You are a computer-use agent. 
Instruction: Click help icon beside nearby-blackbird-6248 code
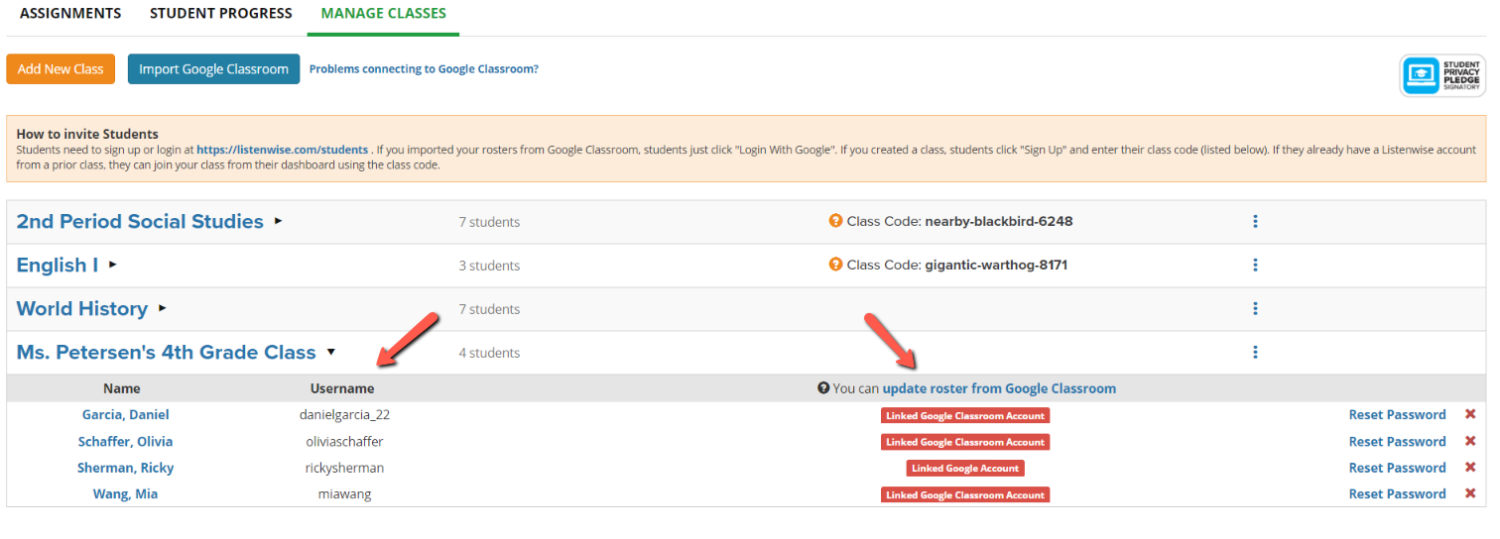(835, 221)
